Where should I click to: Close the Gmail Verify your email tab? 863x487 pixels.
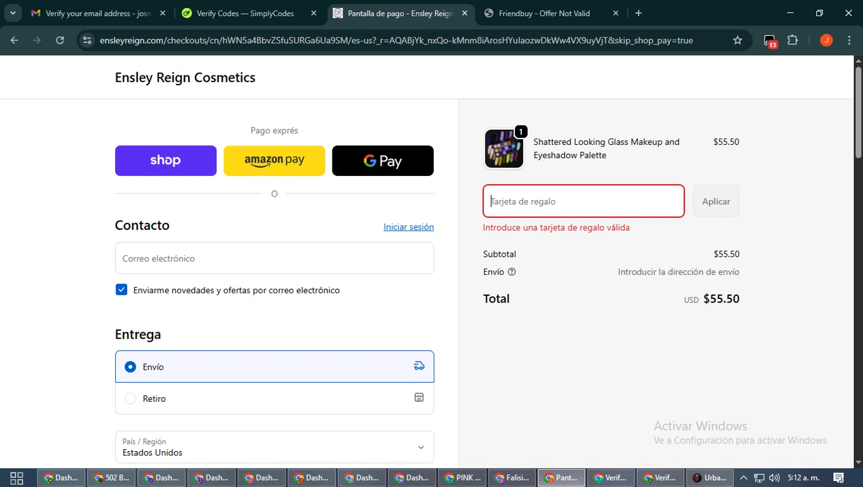tap(163, 13)
